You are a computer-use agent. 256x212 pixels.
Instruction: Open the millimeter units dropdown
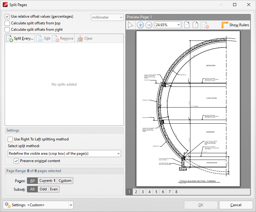(107, 17)
